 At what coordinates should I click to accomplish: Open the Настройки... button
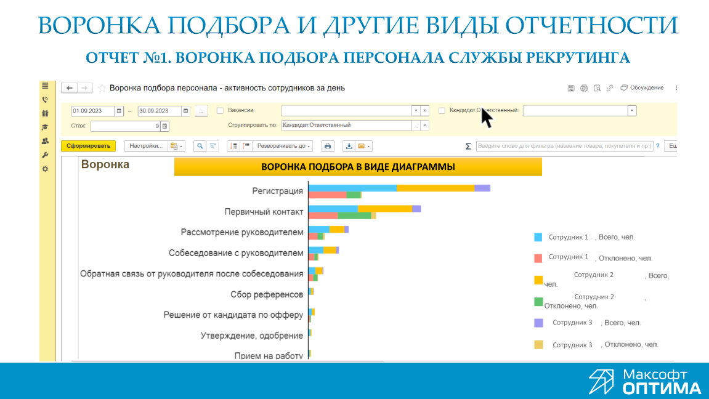pos(145,146)
